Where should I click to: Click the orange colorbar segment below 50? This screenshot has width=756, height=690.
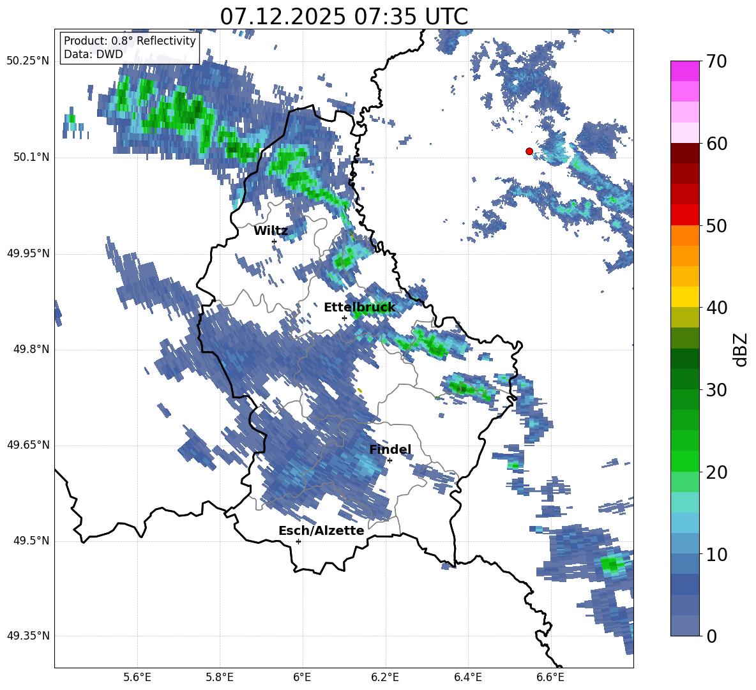pos(684,236)
